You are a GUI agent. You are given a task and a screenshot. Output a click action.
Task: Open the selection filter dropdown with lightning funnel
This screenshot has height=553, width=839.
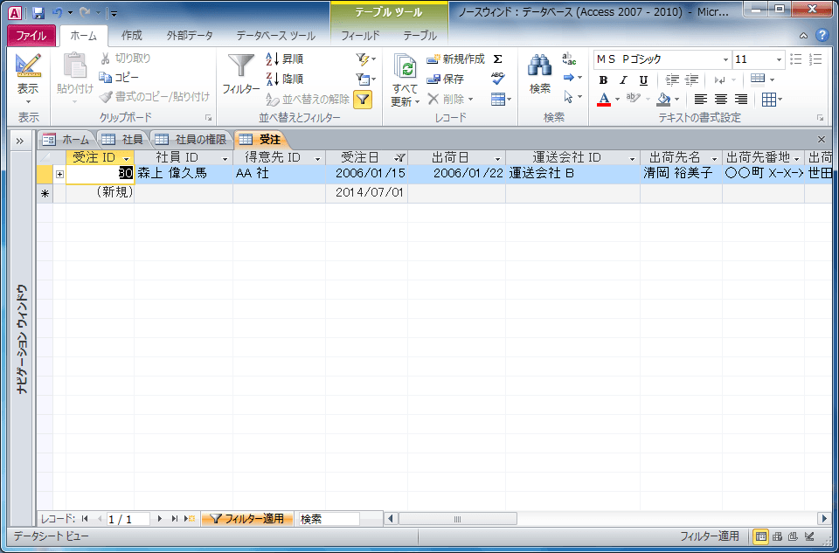click(366, 59)
